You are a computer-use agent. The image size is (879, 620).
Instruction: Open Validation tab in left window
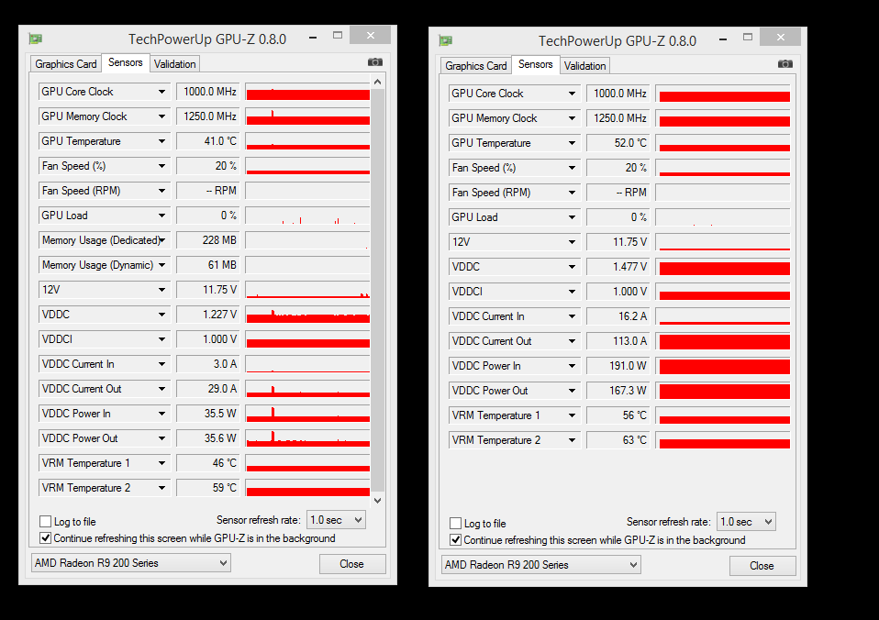pos(175,64)
